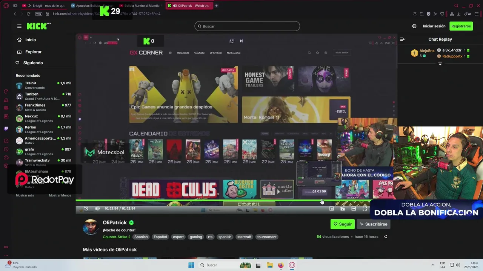
Task: Click the VPN badge in address bar
Action: 38,14
